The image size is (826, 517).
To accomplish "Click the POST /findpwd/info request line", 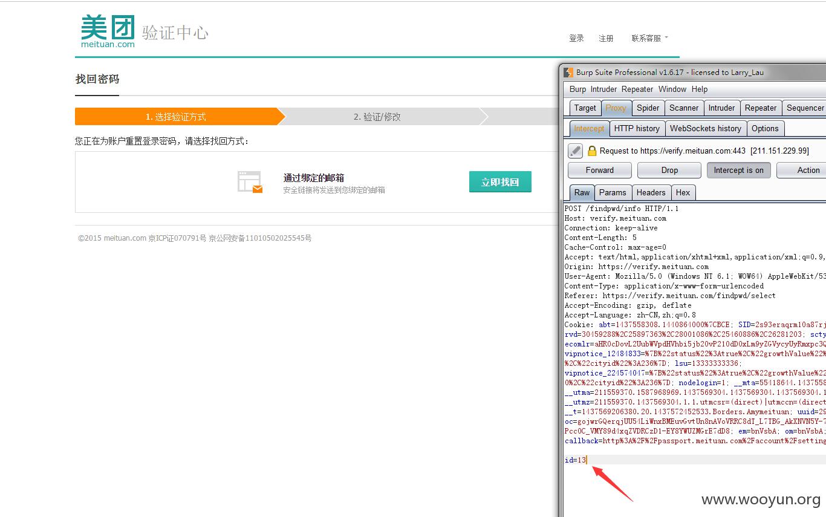I will (622, 209).
